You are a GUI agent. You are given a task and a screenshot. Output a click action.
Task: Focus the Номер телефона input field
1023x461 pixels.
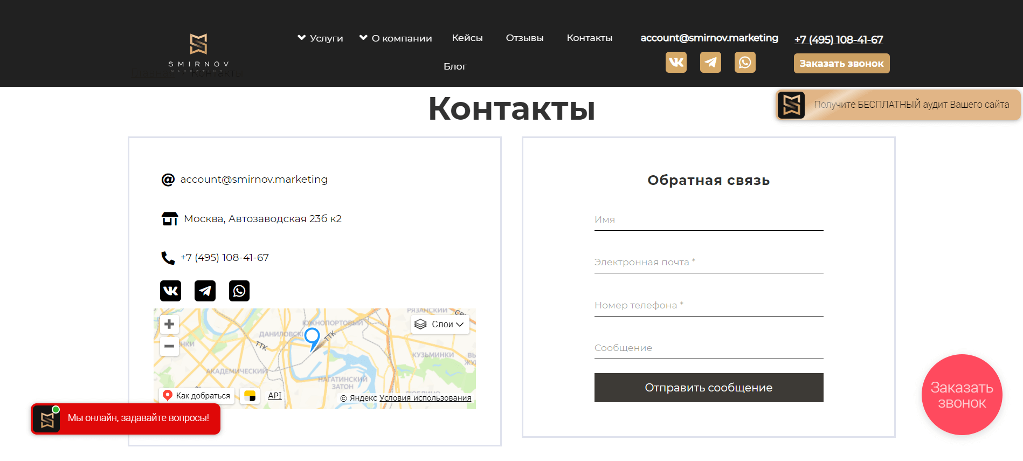tap(709, 306)
